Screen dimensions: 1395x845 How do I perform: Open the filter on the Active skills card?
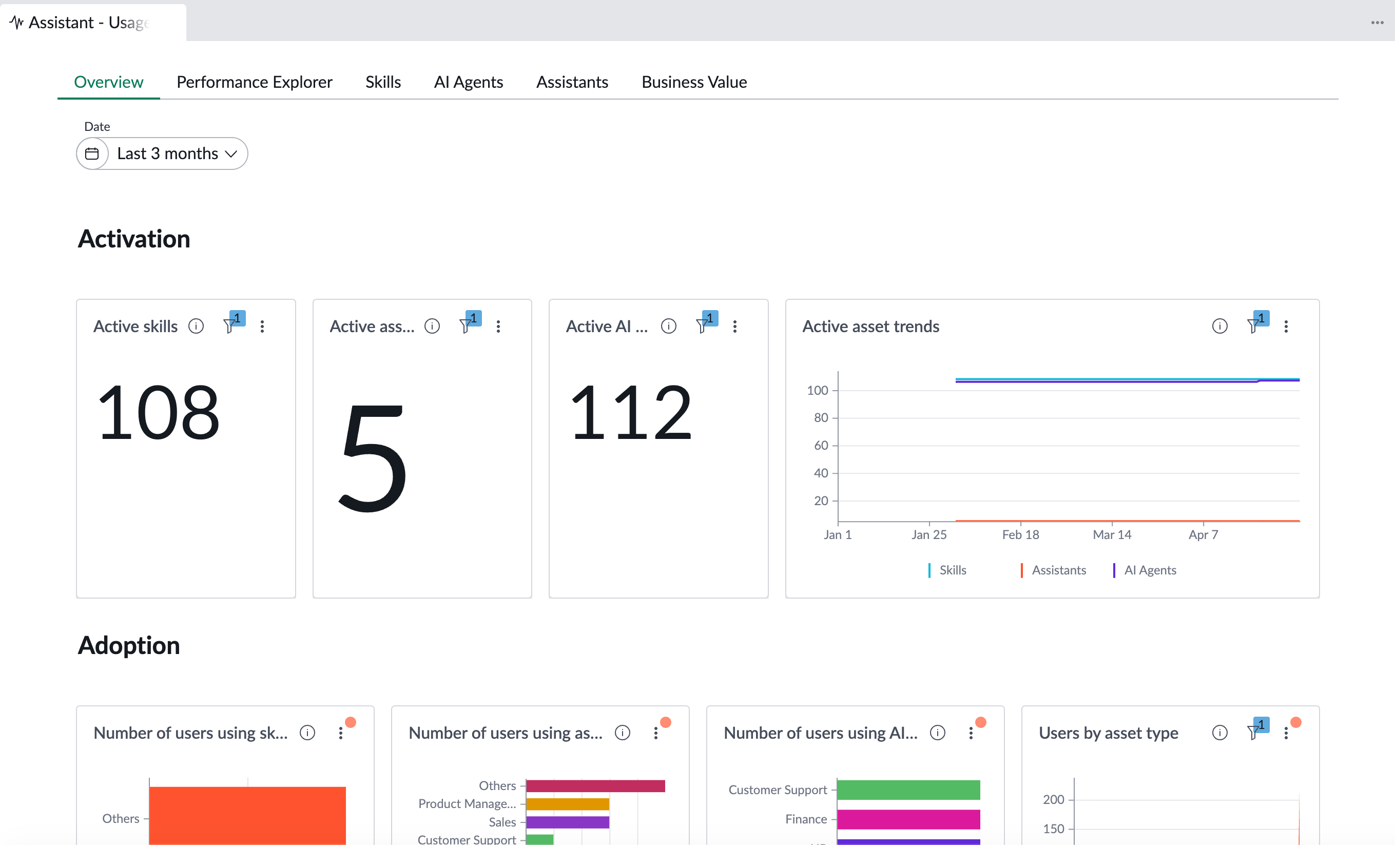pyautogui.click(x=234, y=323)
